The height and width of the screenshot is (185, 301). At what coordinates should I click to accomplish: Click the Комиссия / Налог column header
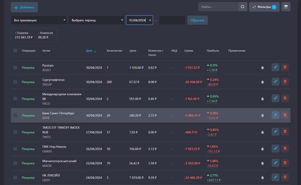click(156, 53)
